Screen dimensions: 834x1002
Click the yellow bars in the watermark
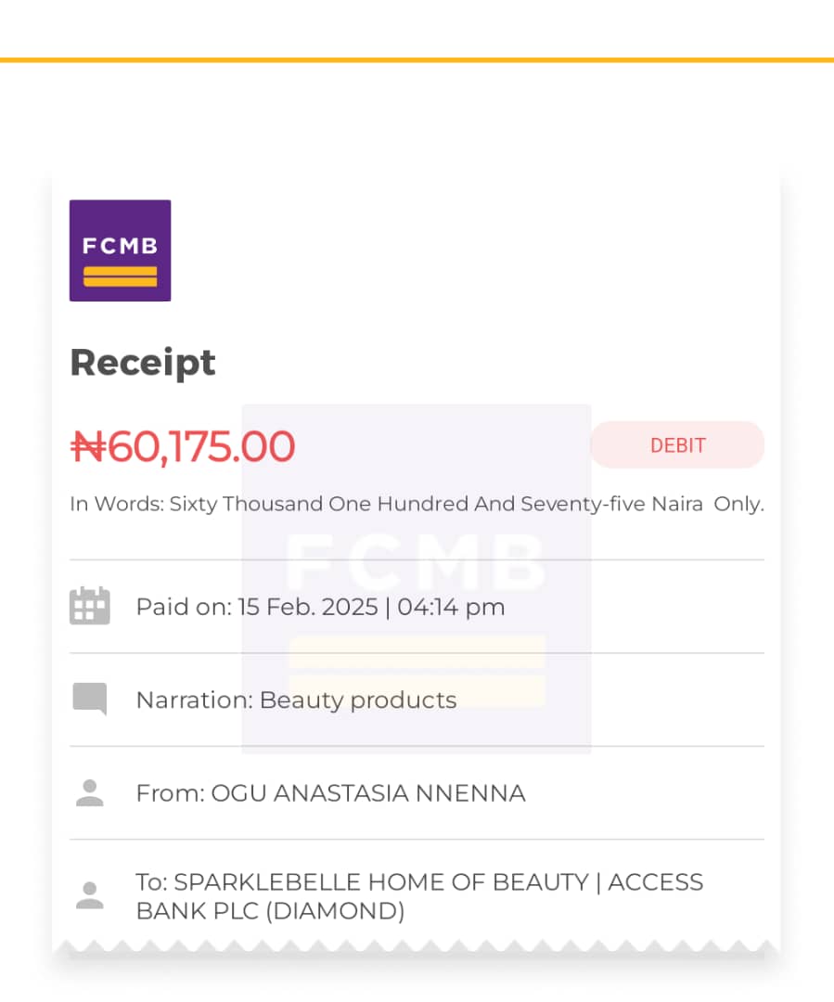coord(417,670)
